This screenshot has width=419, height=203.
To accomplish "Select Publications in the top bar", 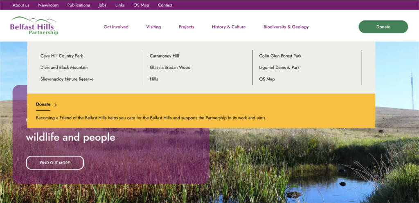I will [x=79, y=5].
